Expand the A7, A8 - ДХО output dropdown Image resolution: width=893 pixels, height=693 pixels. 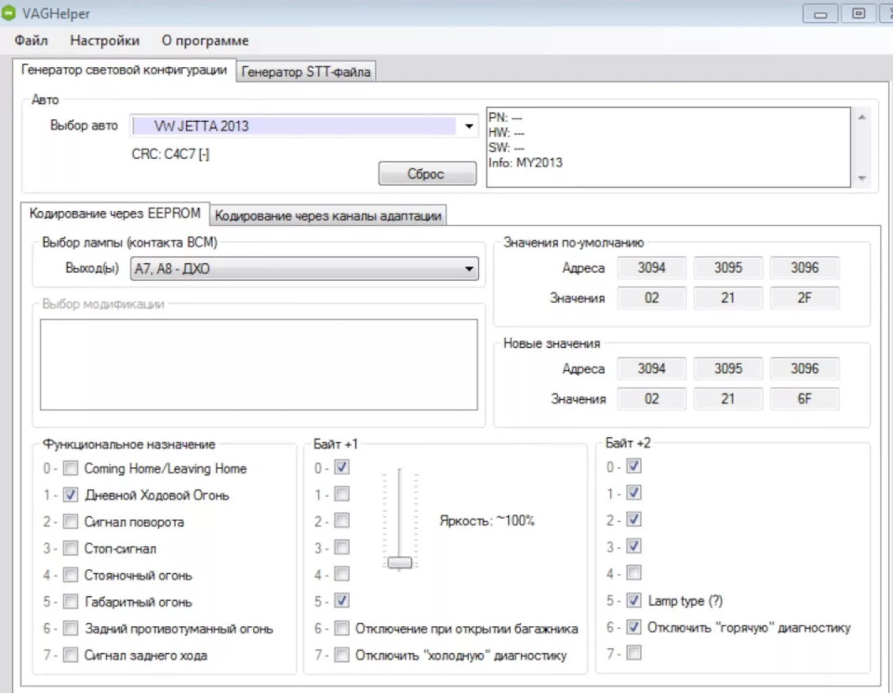[468, 269]
